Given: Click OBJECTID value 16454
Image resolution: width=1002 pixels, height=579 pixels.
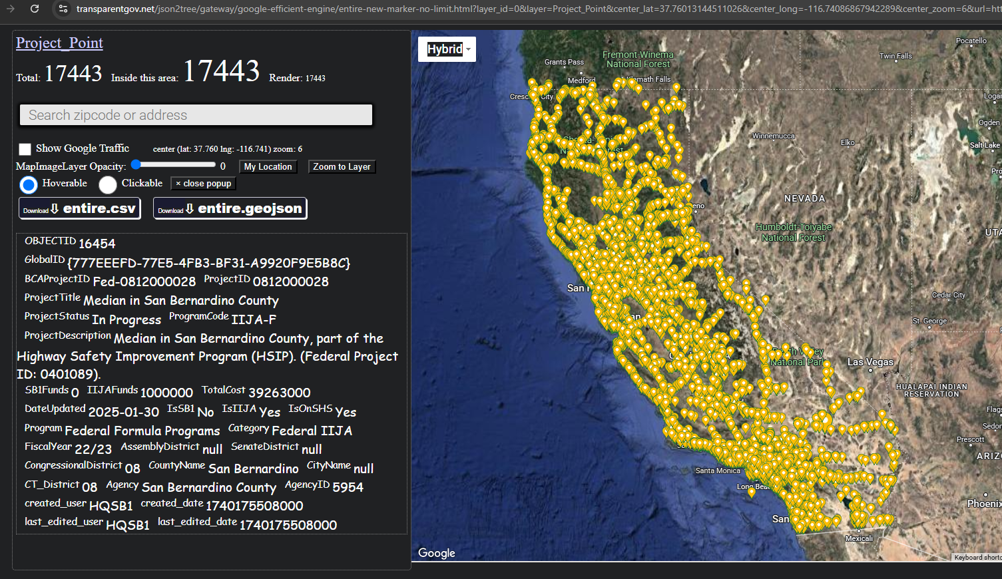Looking at the screenshot, I should coord(97,244).
